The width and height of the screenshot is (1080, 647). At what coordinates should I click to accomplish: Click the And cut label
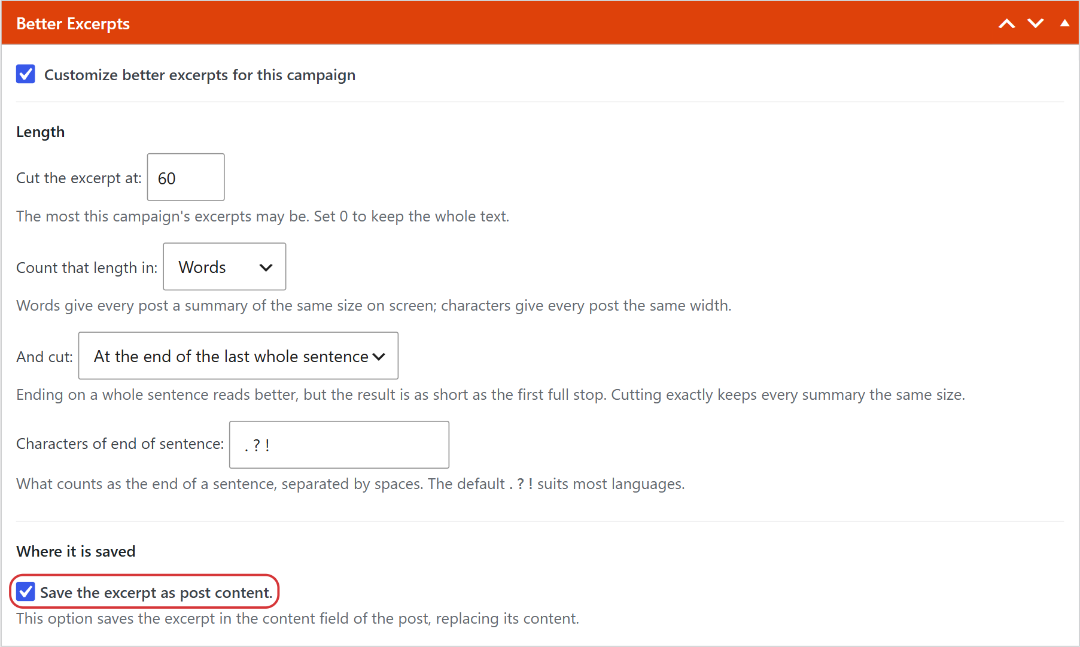pos(45,357)
